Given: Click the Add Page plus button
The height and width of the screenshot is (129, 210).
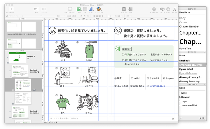Looking at the screenshot, I should click(11, 9).
